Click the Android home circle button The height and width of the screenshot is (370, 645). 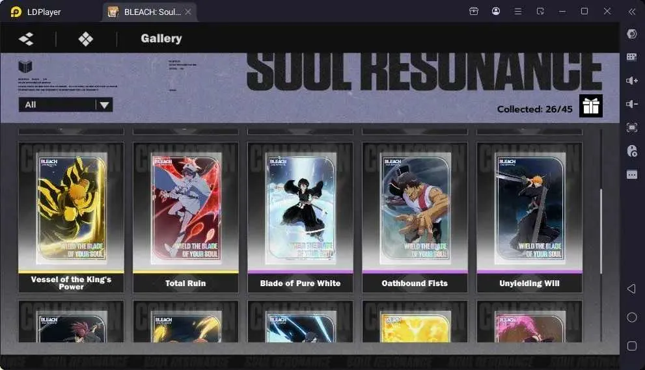[x=632, y=317]
